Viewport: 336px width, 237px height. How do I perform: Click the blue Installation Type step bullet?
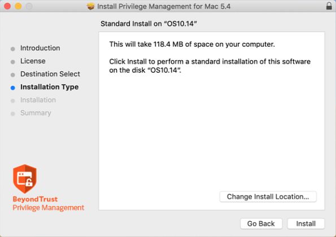pos(13,88)
